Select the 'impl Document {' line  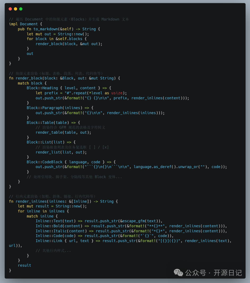[26, 24]
